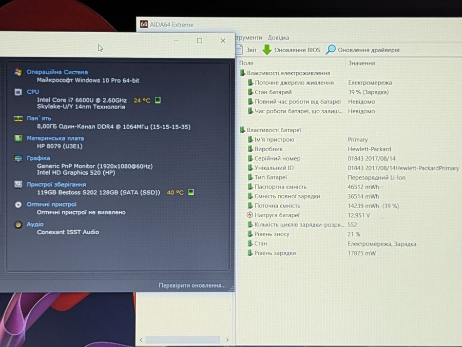This screenshot has height=347, width=462.
Task: Click left arrow of AIDA64 horizontal scrollbar
Action: (x=141, y=340)
